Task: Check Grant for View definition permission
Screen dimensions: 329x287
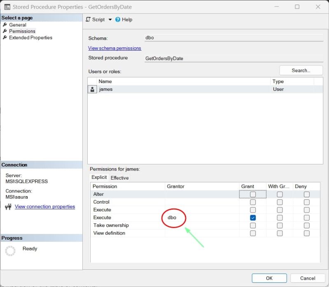Action: [x=253, y=233]
